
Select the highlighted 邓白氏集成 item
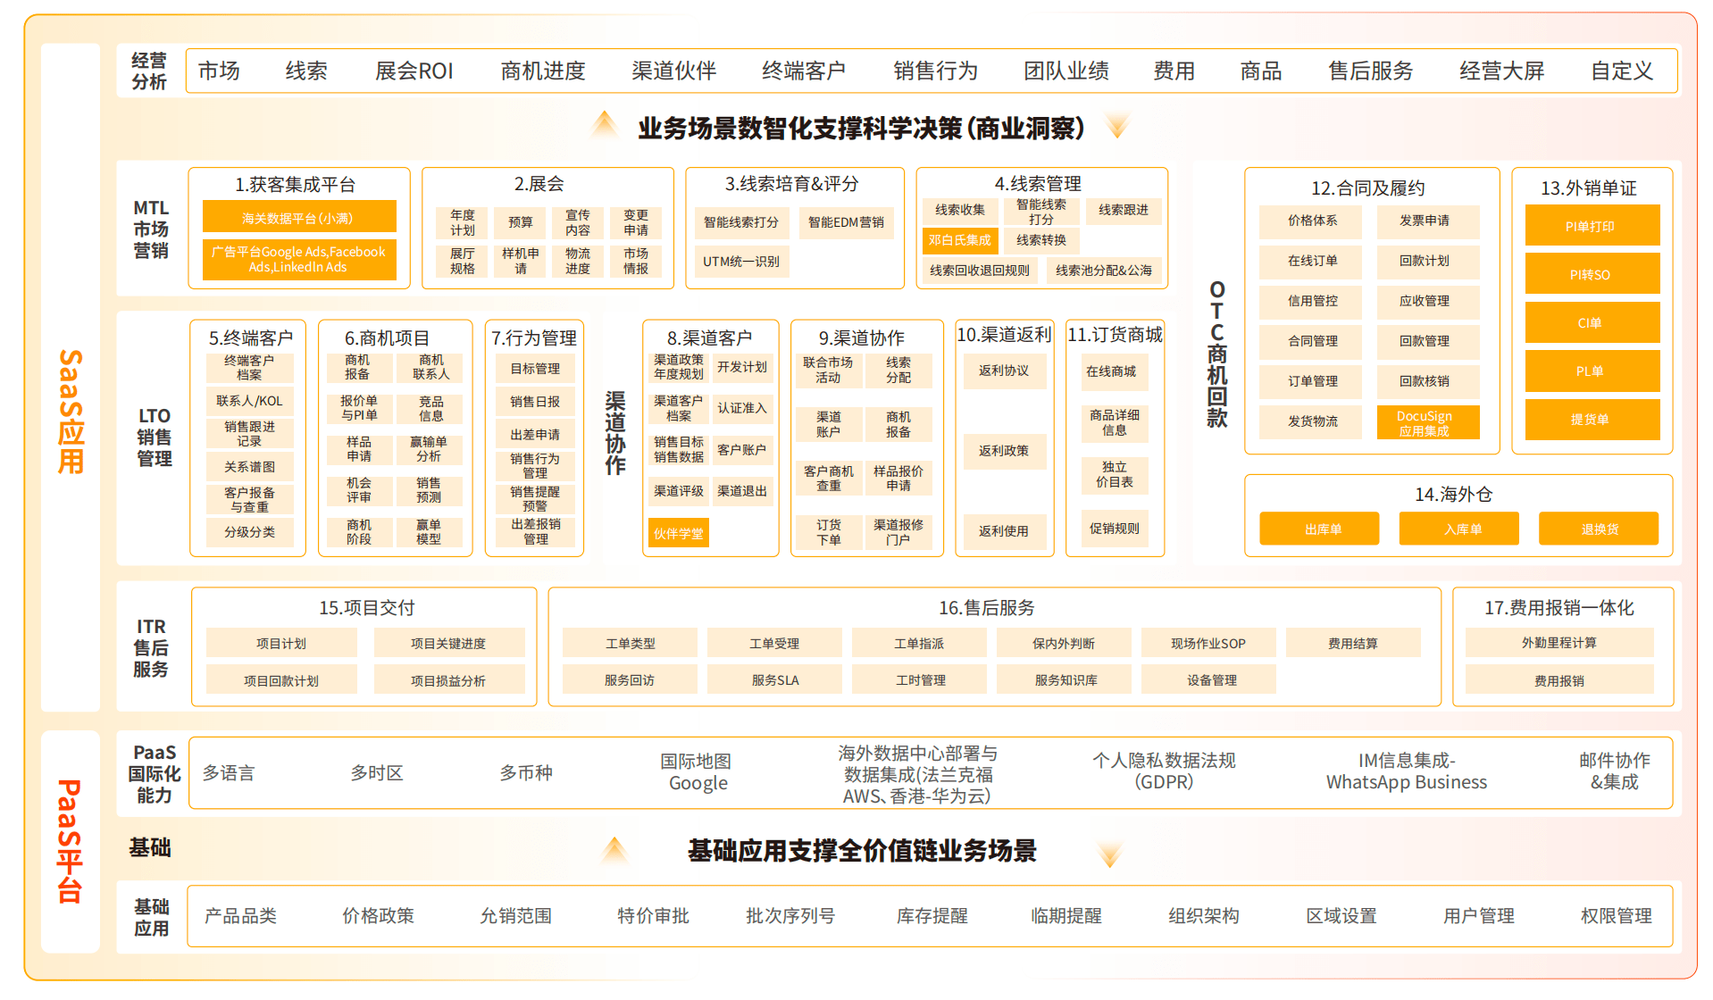coord(959,240)
